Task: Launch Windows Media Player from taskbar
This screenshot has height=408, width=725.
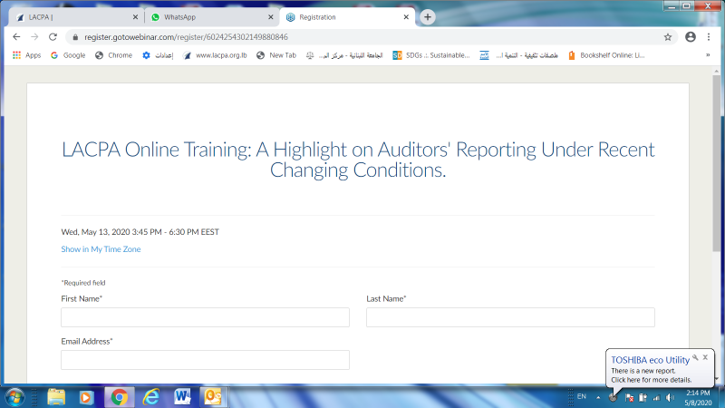Action: tap(86, 397)
